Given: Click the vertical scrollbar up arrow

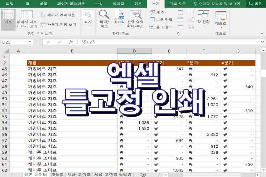Looking at the screenshot, I should (263, 50).
